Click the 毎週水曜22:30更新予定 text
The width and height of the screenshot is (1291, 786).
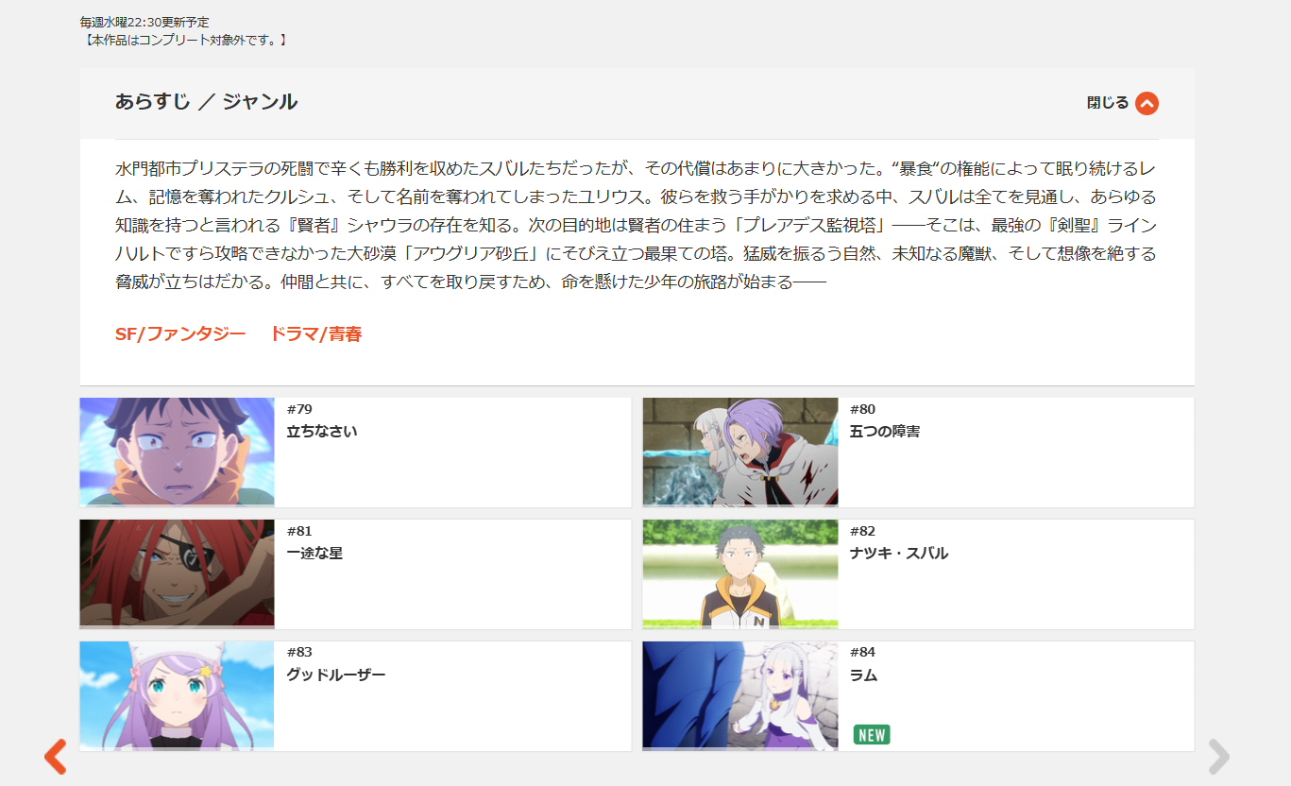(145, 22)
